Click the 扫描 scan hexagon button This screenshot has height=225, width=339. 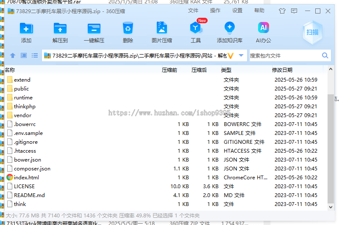312,33
